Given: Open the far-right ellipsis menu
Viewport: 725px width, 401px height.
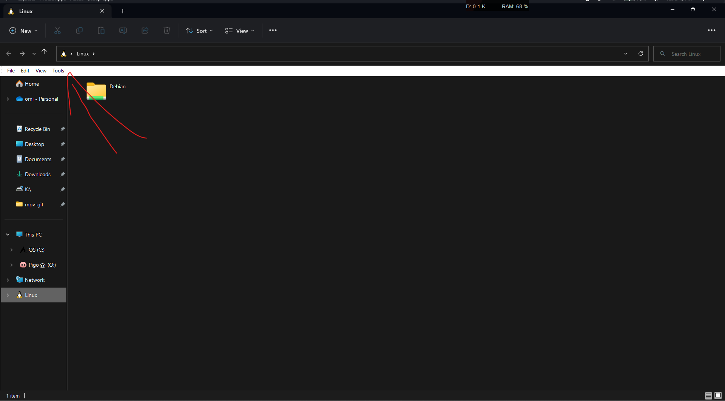Looking at the screenshot, I should click(712, 31).
